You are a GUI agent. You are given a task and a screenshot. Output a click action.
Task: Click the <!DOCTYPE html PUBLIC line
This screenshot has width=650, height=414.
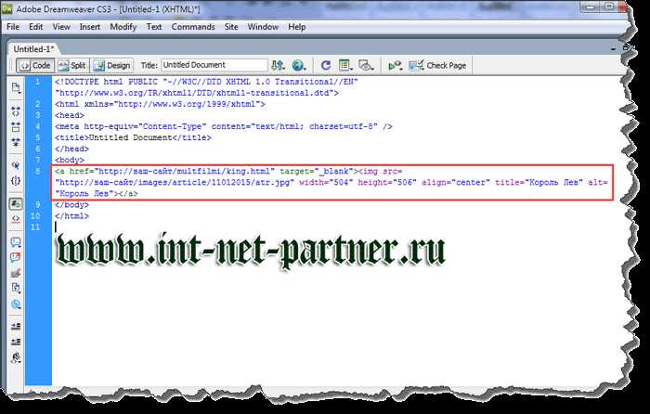pyautogui.click(x=206, y=82)
